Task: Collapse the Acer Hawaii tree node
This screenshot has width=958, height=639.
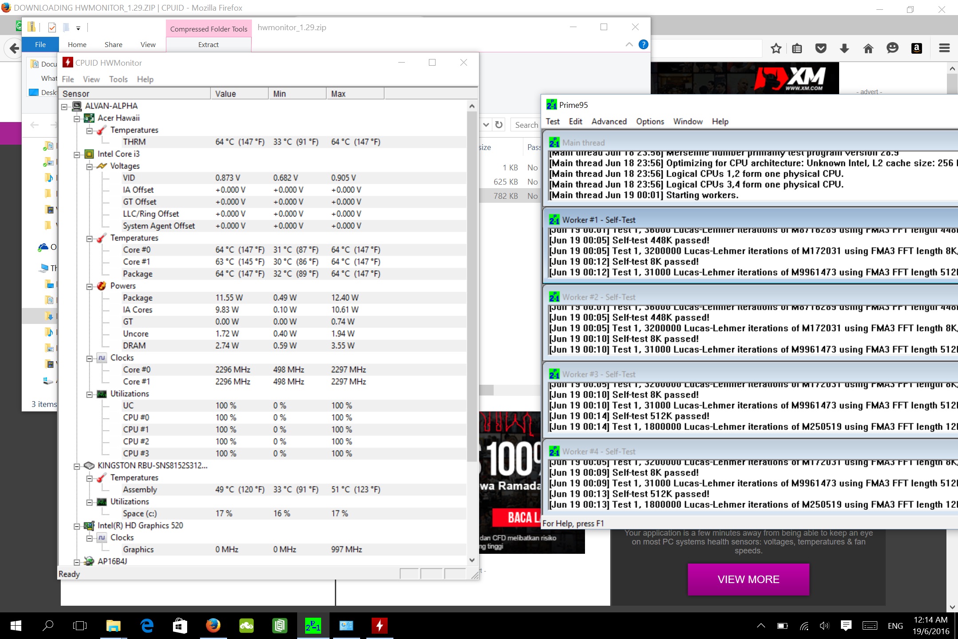Action: [x=77, y=118]
